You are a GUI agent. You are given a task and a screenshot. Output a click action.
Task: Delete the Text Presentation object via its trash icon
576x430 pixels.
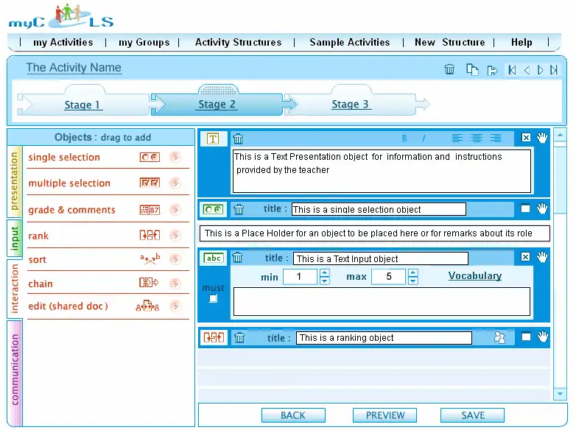click(x=239, y=138)
